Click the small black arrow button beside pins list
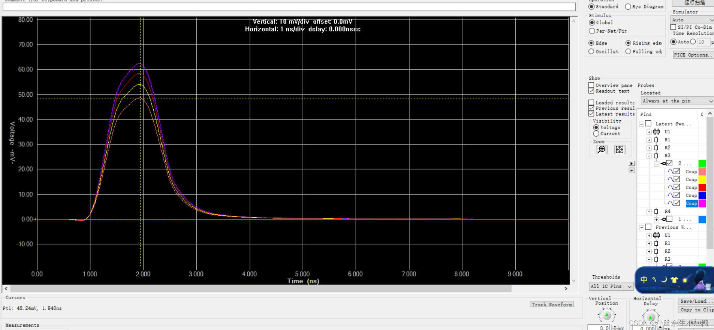 point(632,163)
